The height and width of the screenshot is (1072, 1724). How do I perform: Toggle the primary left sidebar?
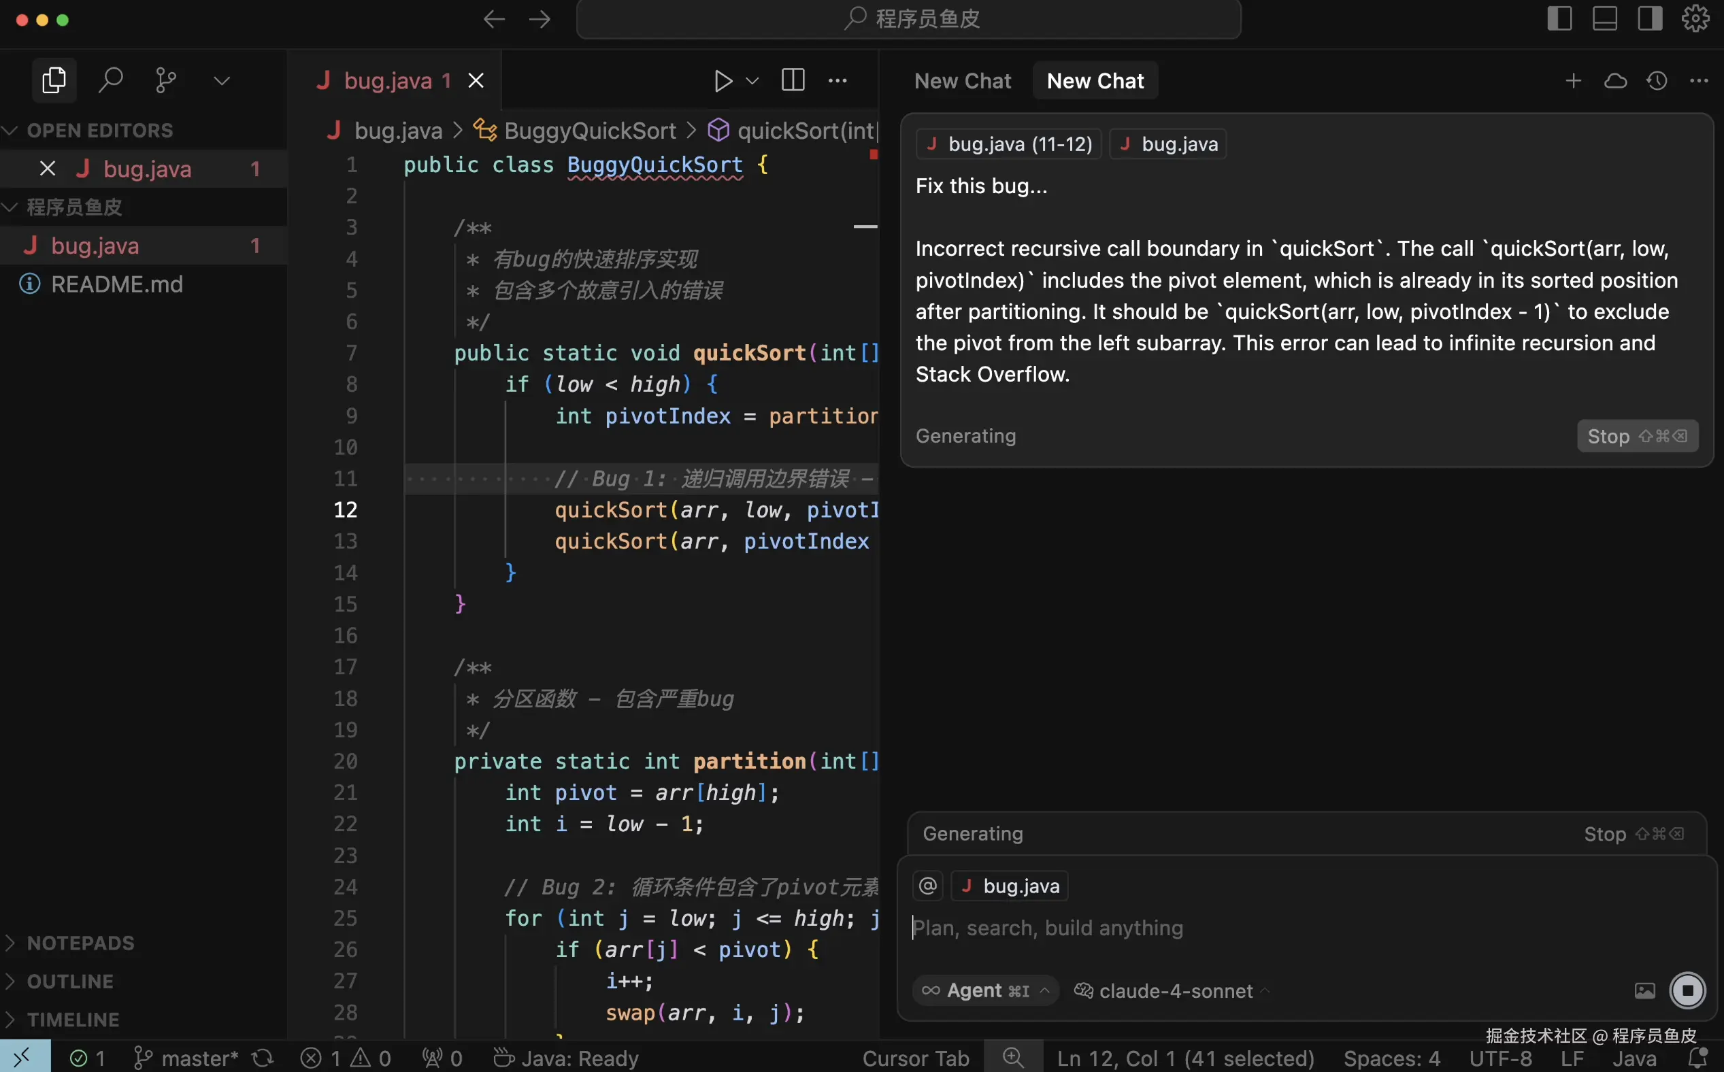(1559, 18)
